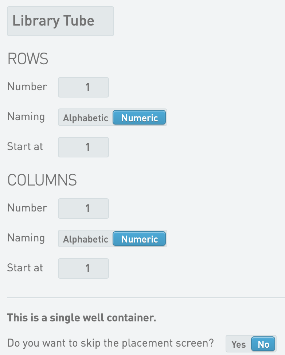Choose Yes to skip the placement screen
This screenshot has width=285, height=355.
(239, 344)
